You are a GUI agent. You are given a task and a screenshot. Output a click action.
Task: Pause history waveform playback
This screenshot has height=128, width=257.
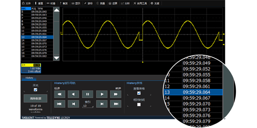click(88, 94)
